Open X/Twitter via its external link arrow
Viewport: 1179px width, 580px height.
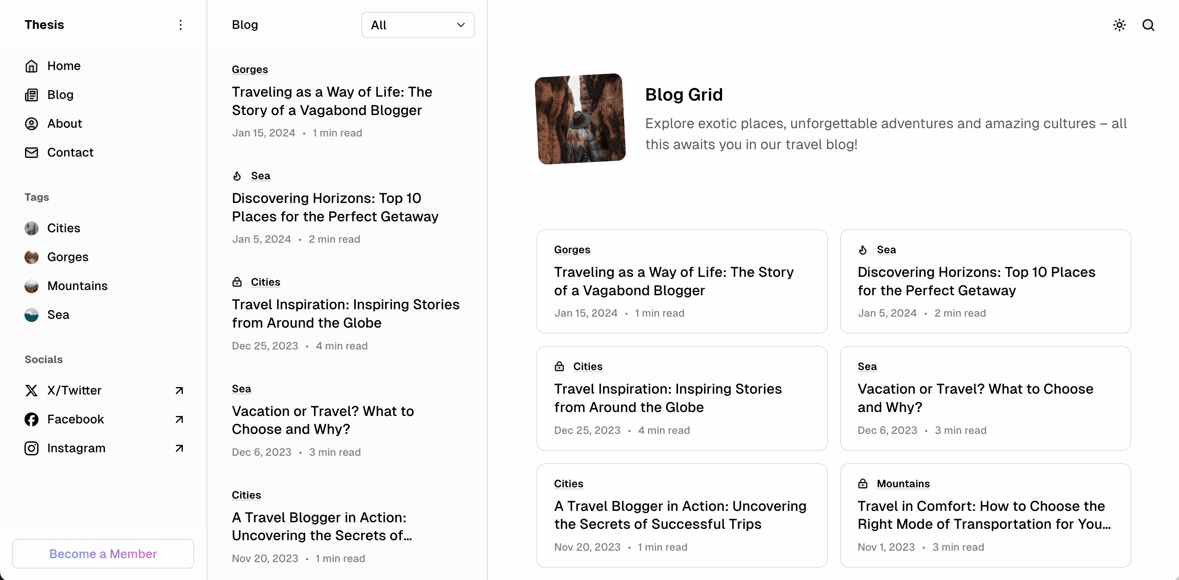coord(179,390)
